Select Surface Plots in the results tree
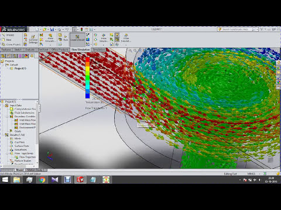This screenshot has width=281, height=210. pos(22,146)
